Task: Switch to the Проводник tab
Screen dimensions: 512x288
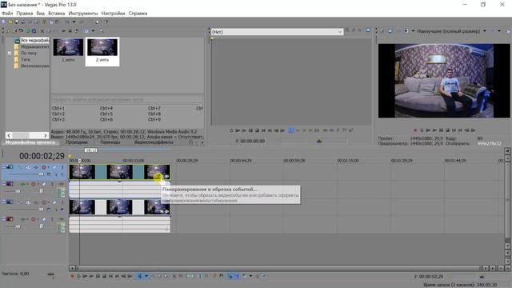Action: (77, 142)
